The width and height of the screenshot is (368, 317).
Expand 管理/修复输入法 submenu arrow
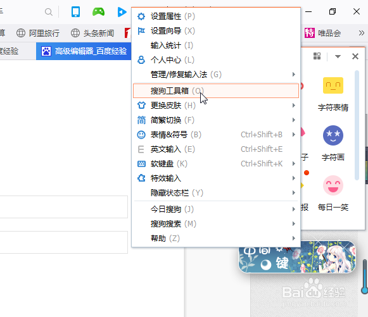coord(294,75)
